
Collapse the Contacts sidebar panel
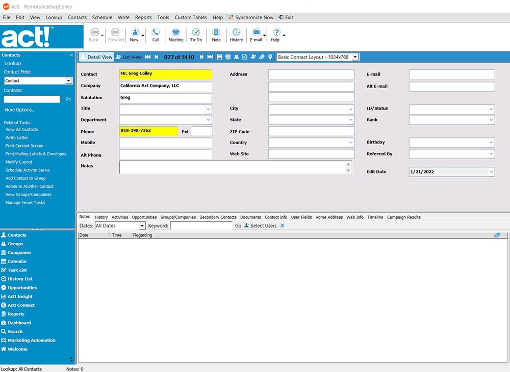coord(71,55)
